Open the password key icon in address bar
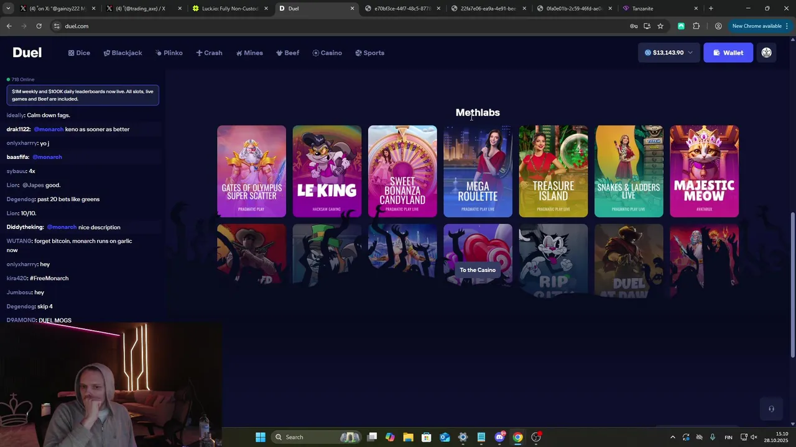The width and height of the screenshot is (796, 447). coord(634,26)
